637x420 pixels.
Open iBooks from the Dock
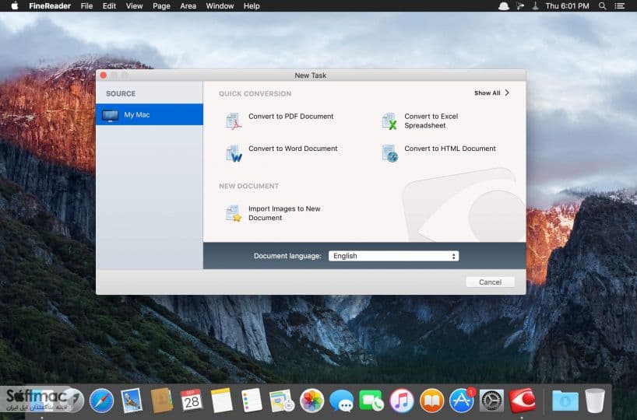431,401
